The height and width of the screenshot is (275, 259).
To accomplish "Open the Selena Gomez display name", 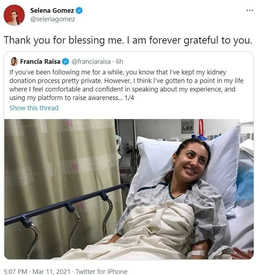I will click(x=53, y=11).
